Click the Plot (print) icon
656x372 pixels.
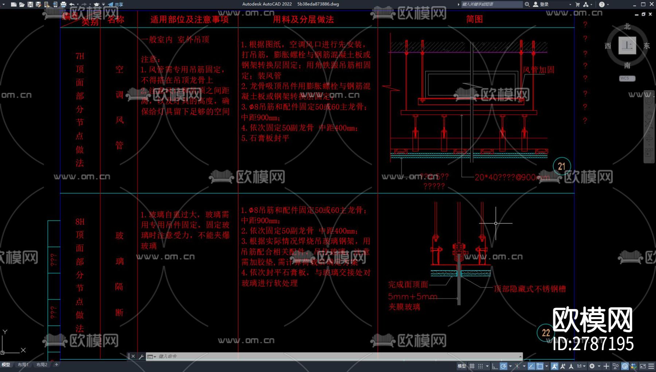click(64, 4)
